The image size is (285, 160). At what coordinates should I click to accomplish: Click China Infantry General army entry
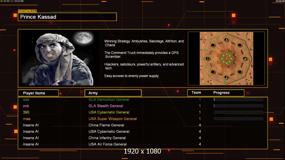[x=107, y=138]
